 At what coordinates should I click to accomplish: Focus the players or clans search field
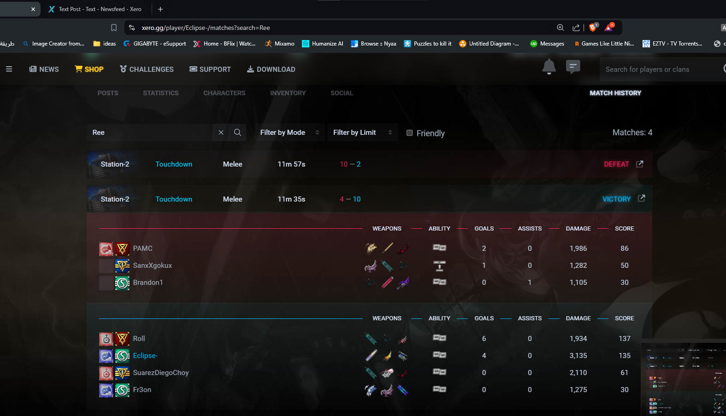(x=659, y=69)
